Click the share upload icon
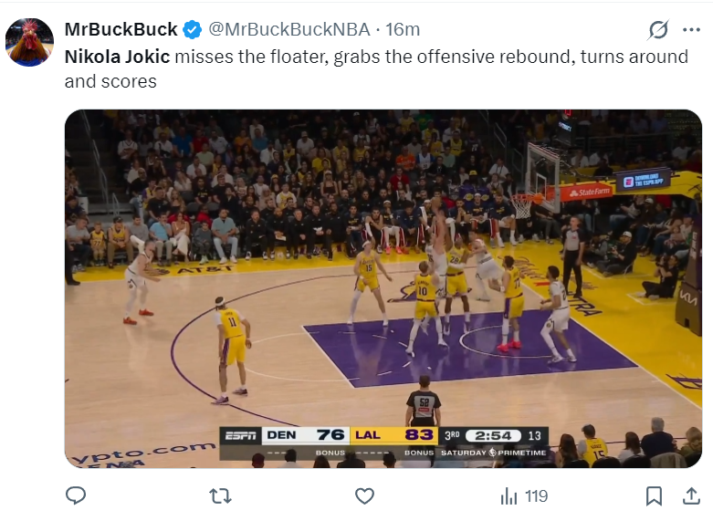This screenshot has width=713, height=521. (691, 496)
